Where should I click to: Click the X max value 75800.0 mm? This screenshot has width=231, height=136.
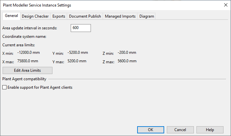point(28,61)
